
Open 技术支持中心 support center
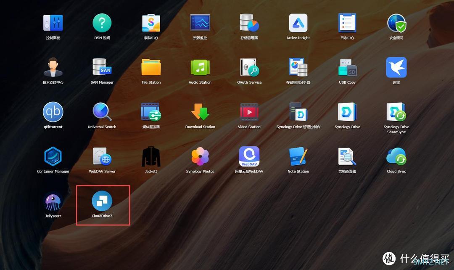(x=53, y=67)
